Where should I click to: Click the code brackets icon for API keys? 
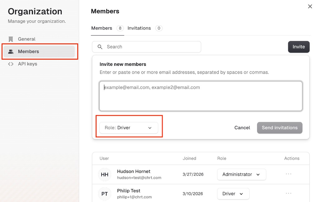[x=10, y=64]
